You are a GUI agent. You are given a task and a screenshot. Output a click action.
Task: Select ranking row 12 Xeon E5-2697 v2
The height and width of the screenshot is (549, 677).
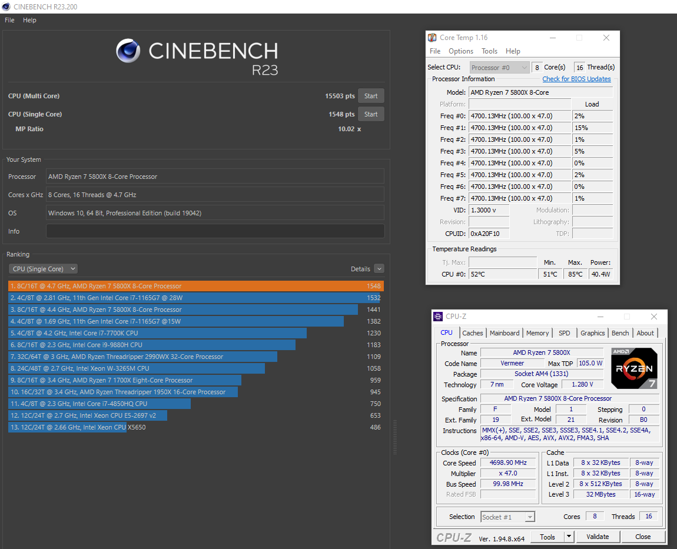point(195,415)
